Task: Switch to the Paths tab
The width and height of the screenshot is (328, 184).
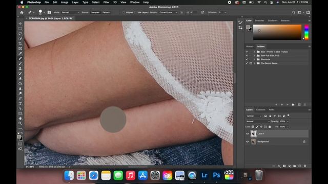Action: click(272, 110)
